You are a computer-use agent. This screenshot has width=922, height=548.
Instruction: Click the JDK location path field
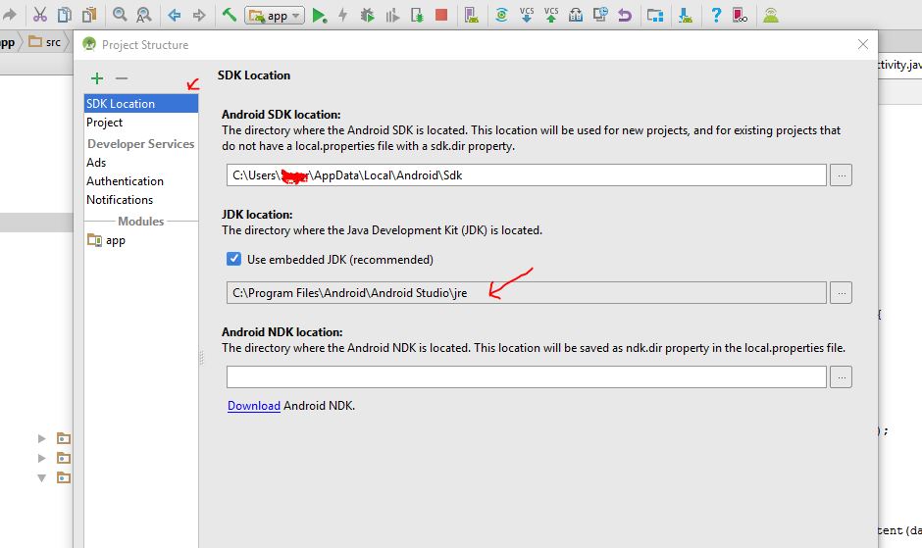click(527, 293)
